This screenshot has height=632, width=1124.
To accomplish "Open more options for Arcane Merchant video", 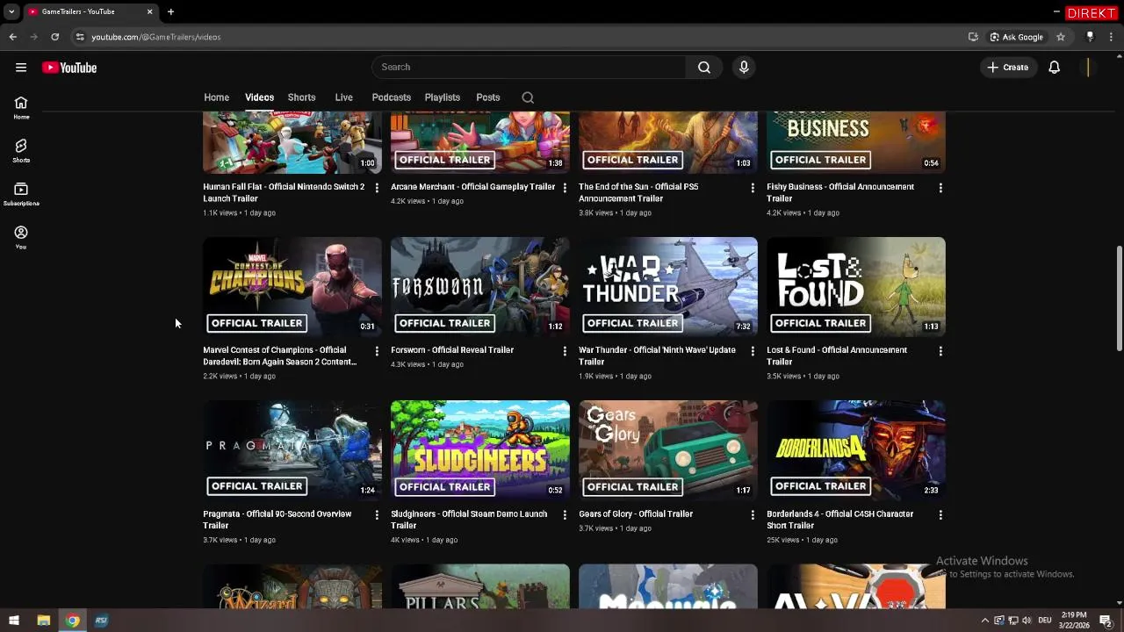I will [x=565, y=188].
